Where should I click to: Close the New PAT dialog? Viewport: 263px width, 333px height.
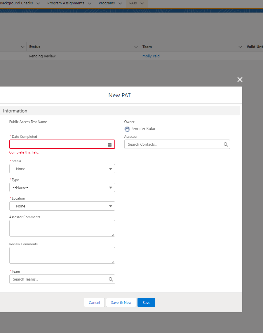coord(240,79)
